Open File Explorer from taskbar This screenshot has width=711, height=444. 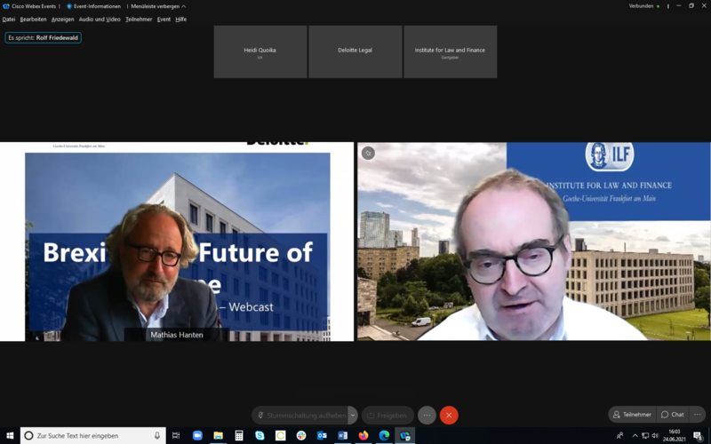click(x=218, y=435)
